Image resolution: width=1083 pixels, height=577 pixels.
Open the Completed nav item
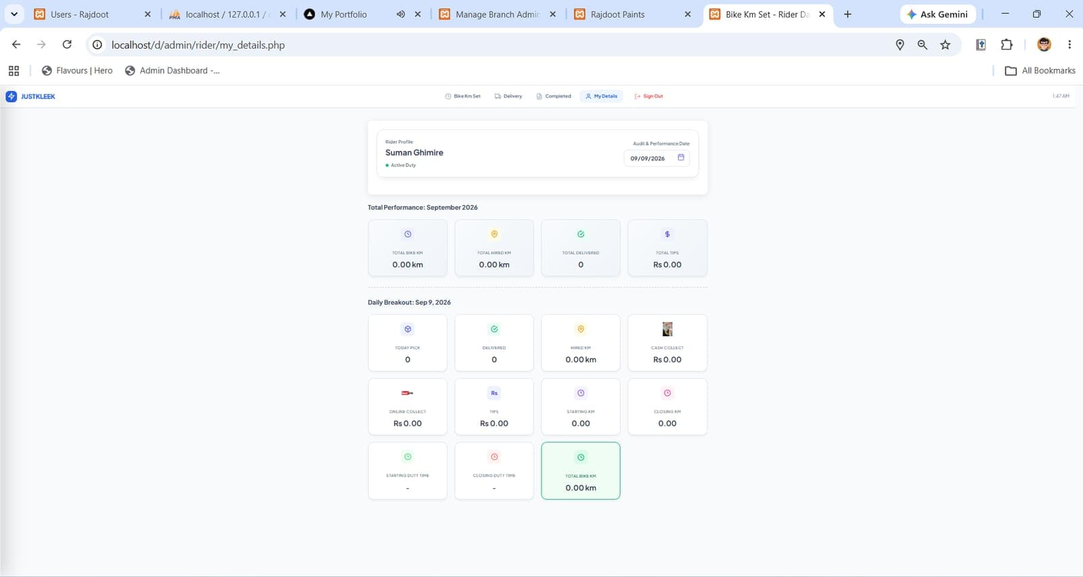(554, 96)
